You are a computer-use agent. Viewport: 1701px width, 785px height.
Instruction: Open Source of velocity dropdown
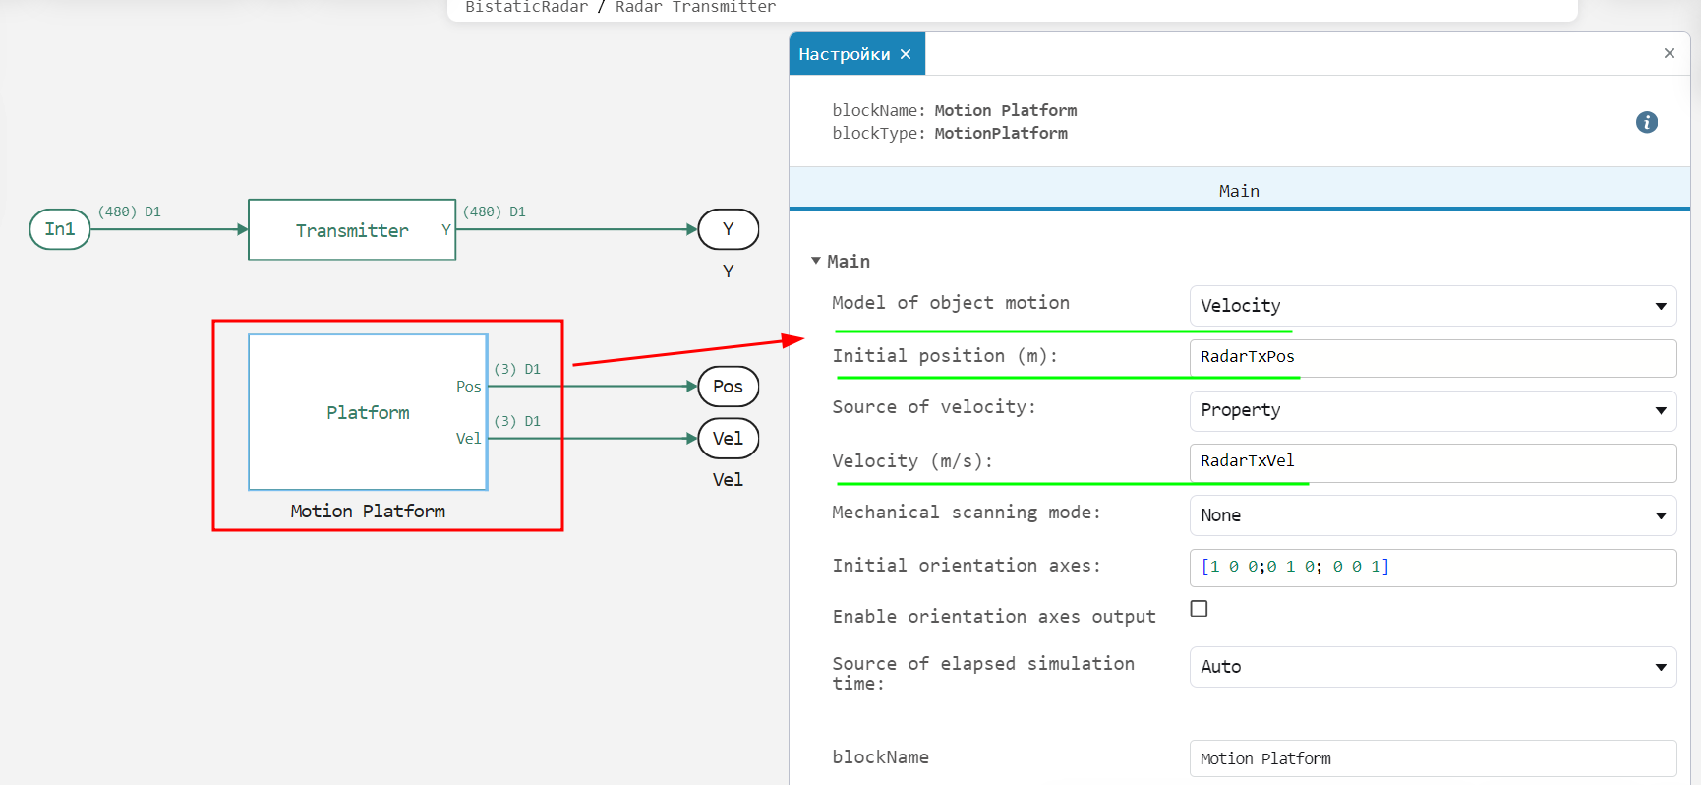[x=1432, y=410]
